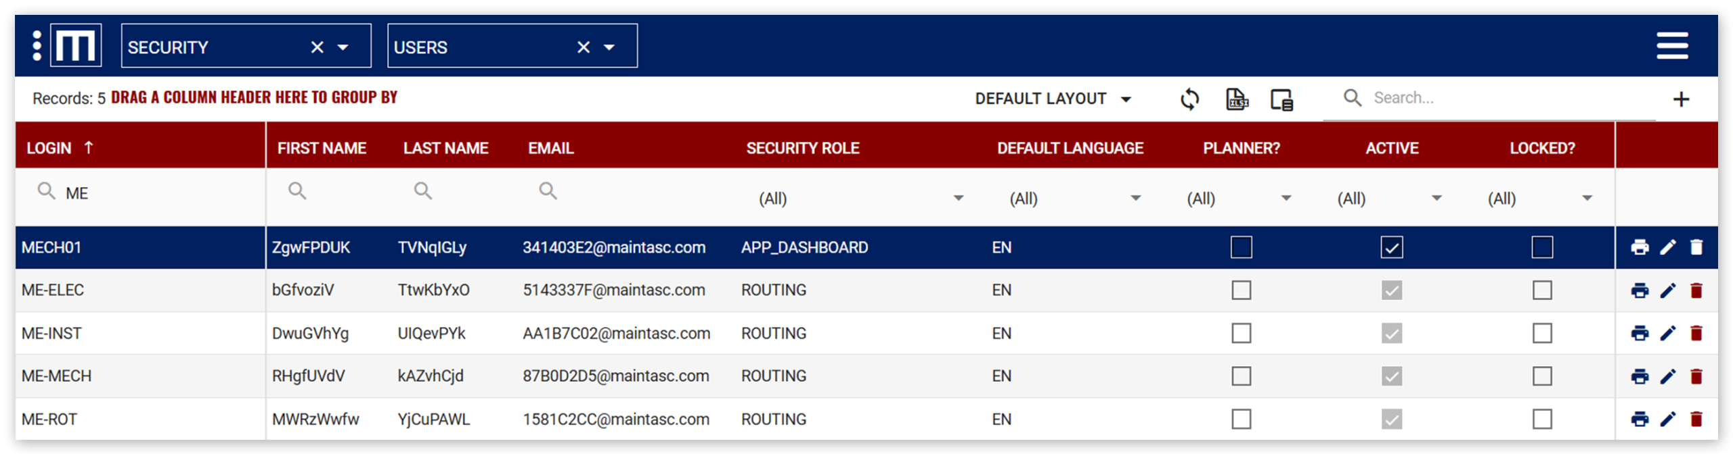
Task: Toggle Planner checkbox for ME-ELEC
Action: coord(1241,290)
